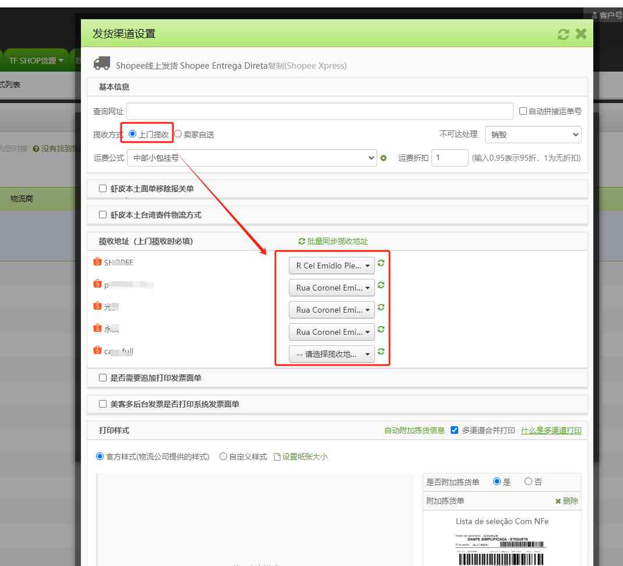The height and width of the screenshot is (566, 623).
Task: Click the Shopee cart icon beside SHOPEE account
Action: pyautogui.click(x=97, y=261)
